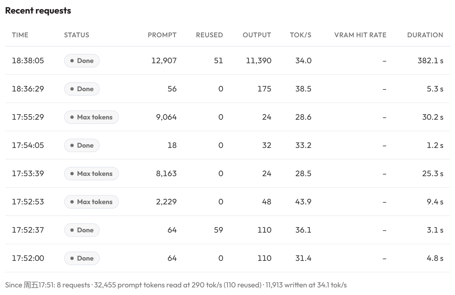Click the 51 reused tokens value
455x295 pixels.
point(219,61)
